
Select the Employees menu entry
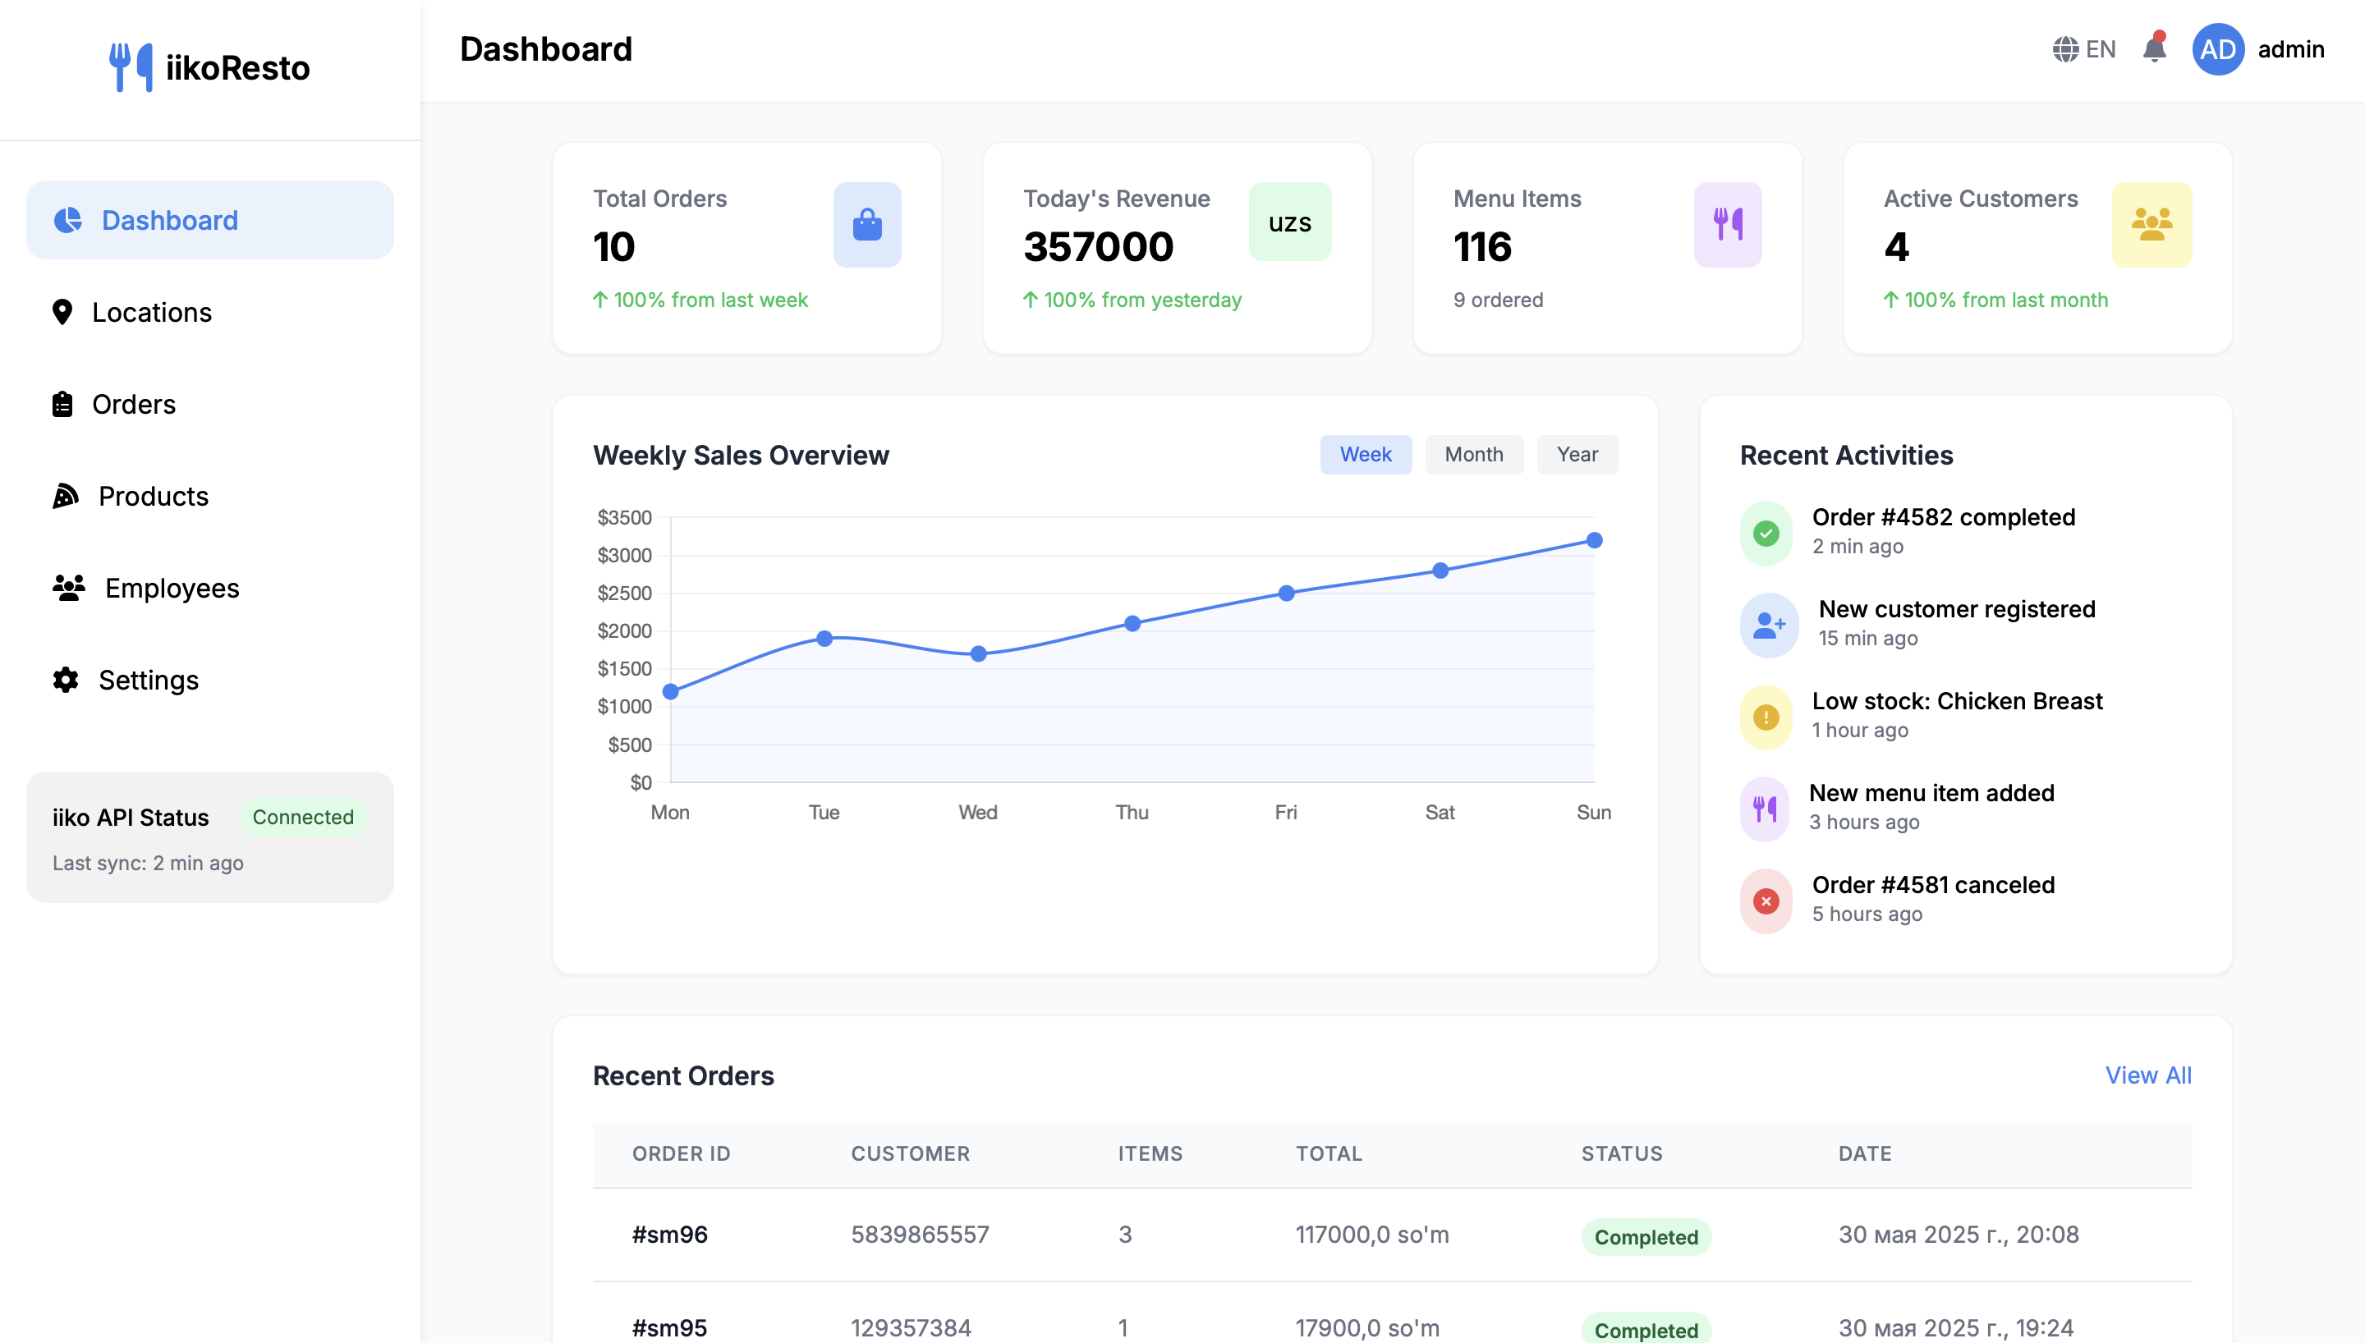(x=171, y=588)
